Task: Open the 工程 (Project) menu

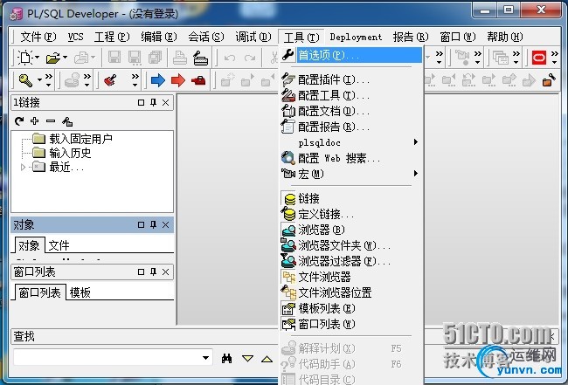Action: click(112, 37)
